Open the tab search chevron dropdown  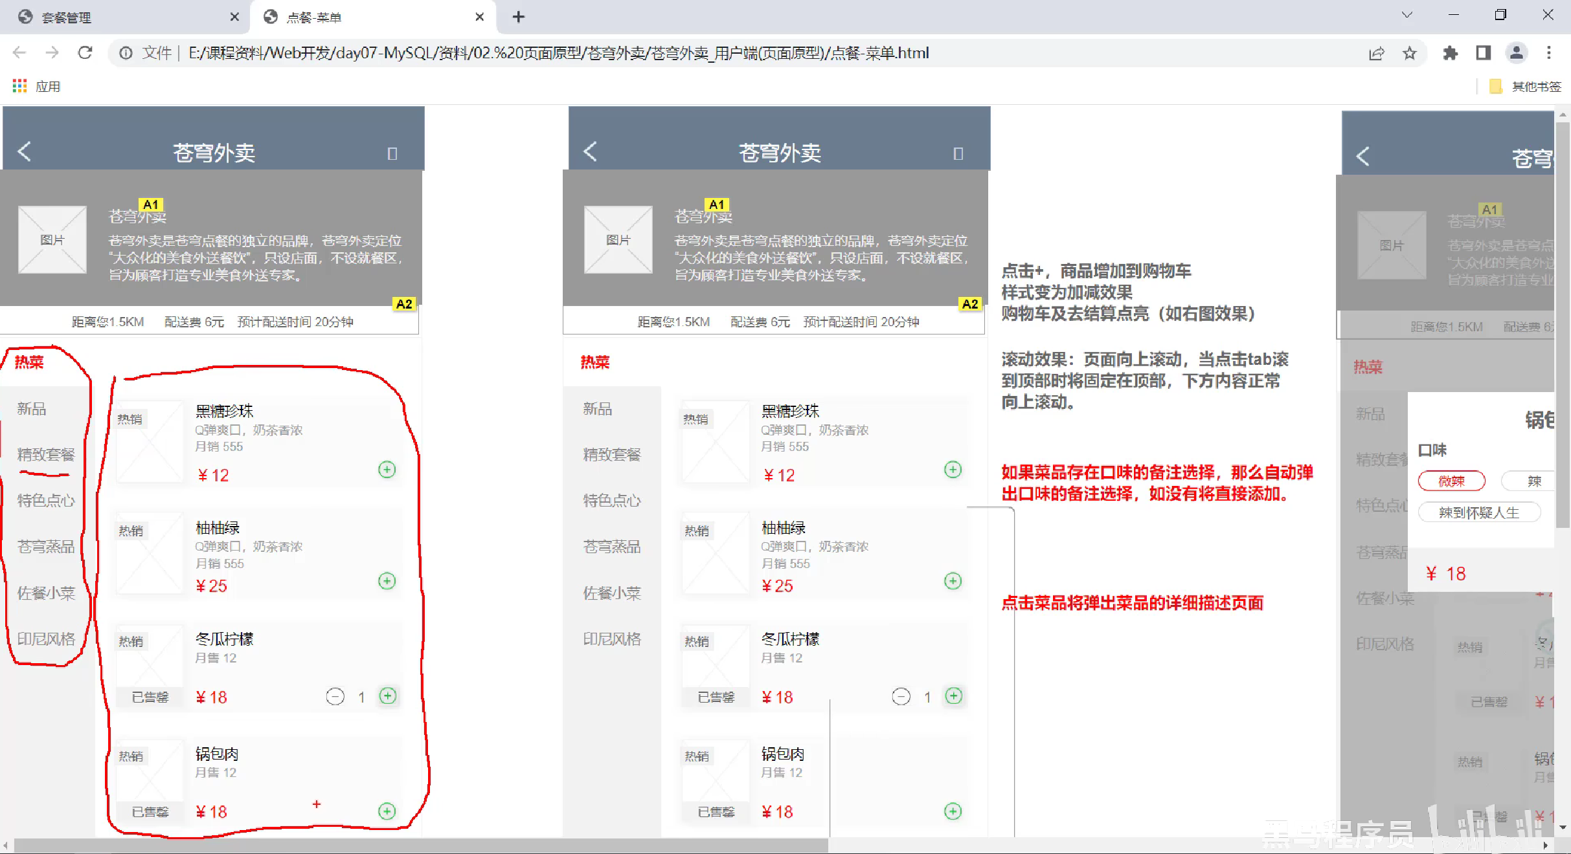point(1407,16)
